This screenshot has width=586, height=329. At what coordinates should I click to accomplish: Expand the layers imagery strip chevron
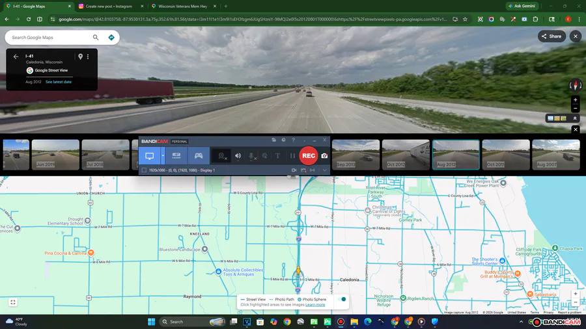click(x=575, y=118)
